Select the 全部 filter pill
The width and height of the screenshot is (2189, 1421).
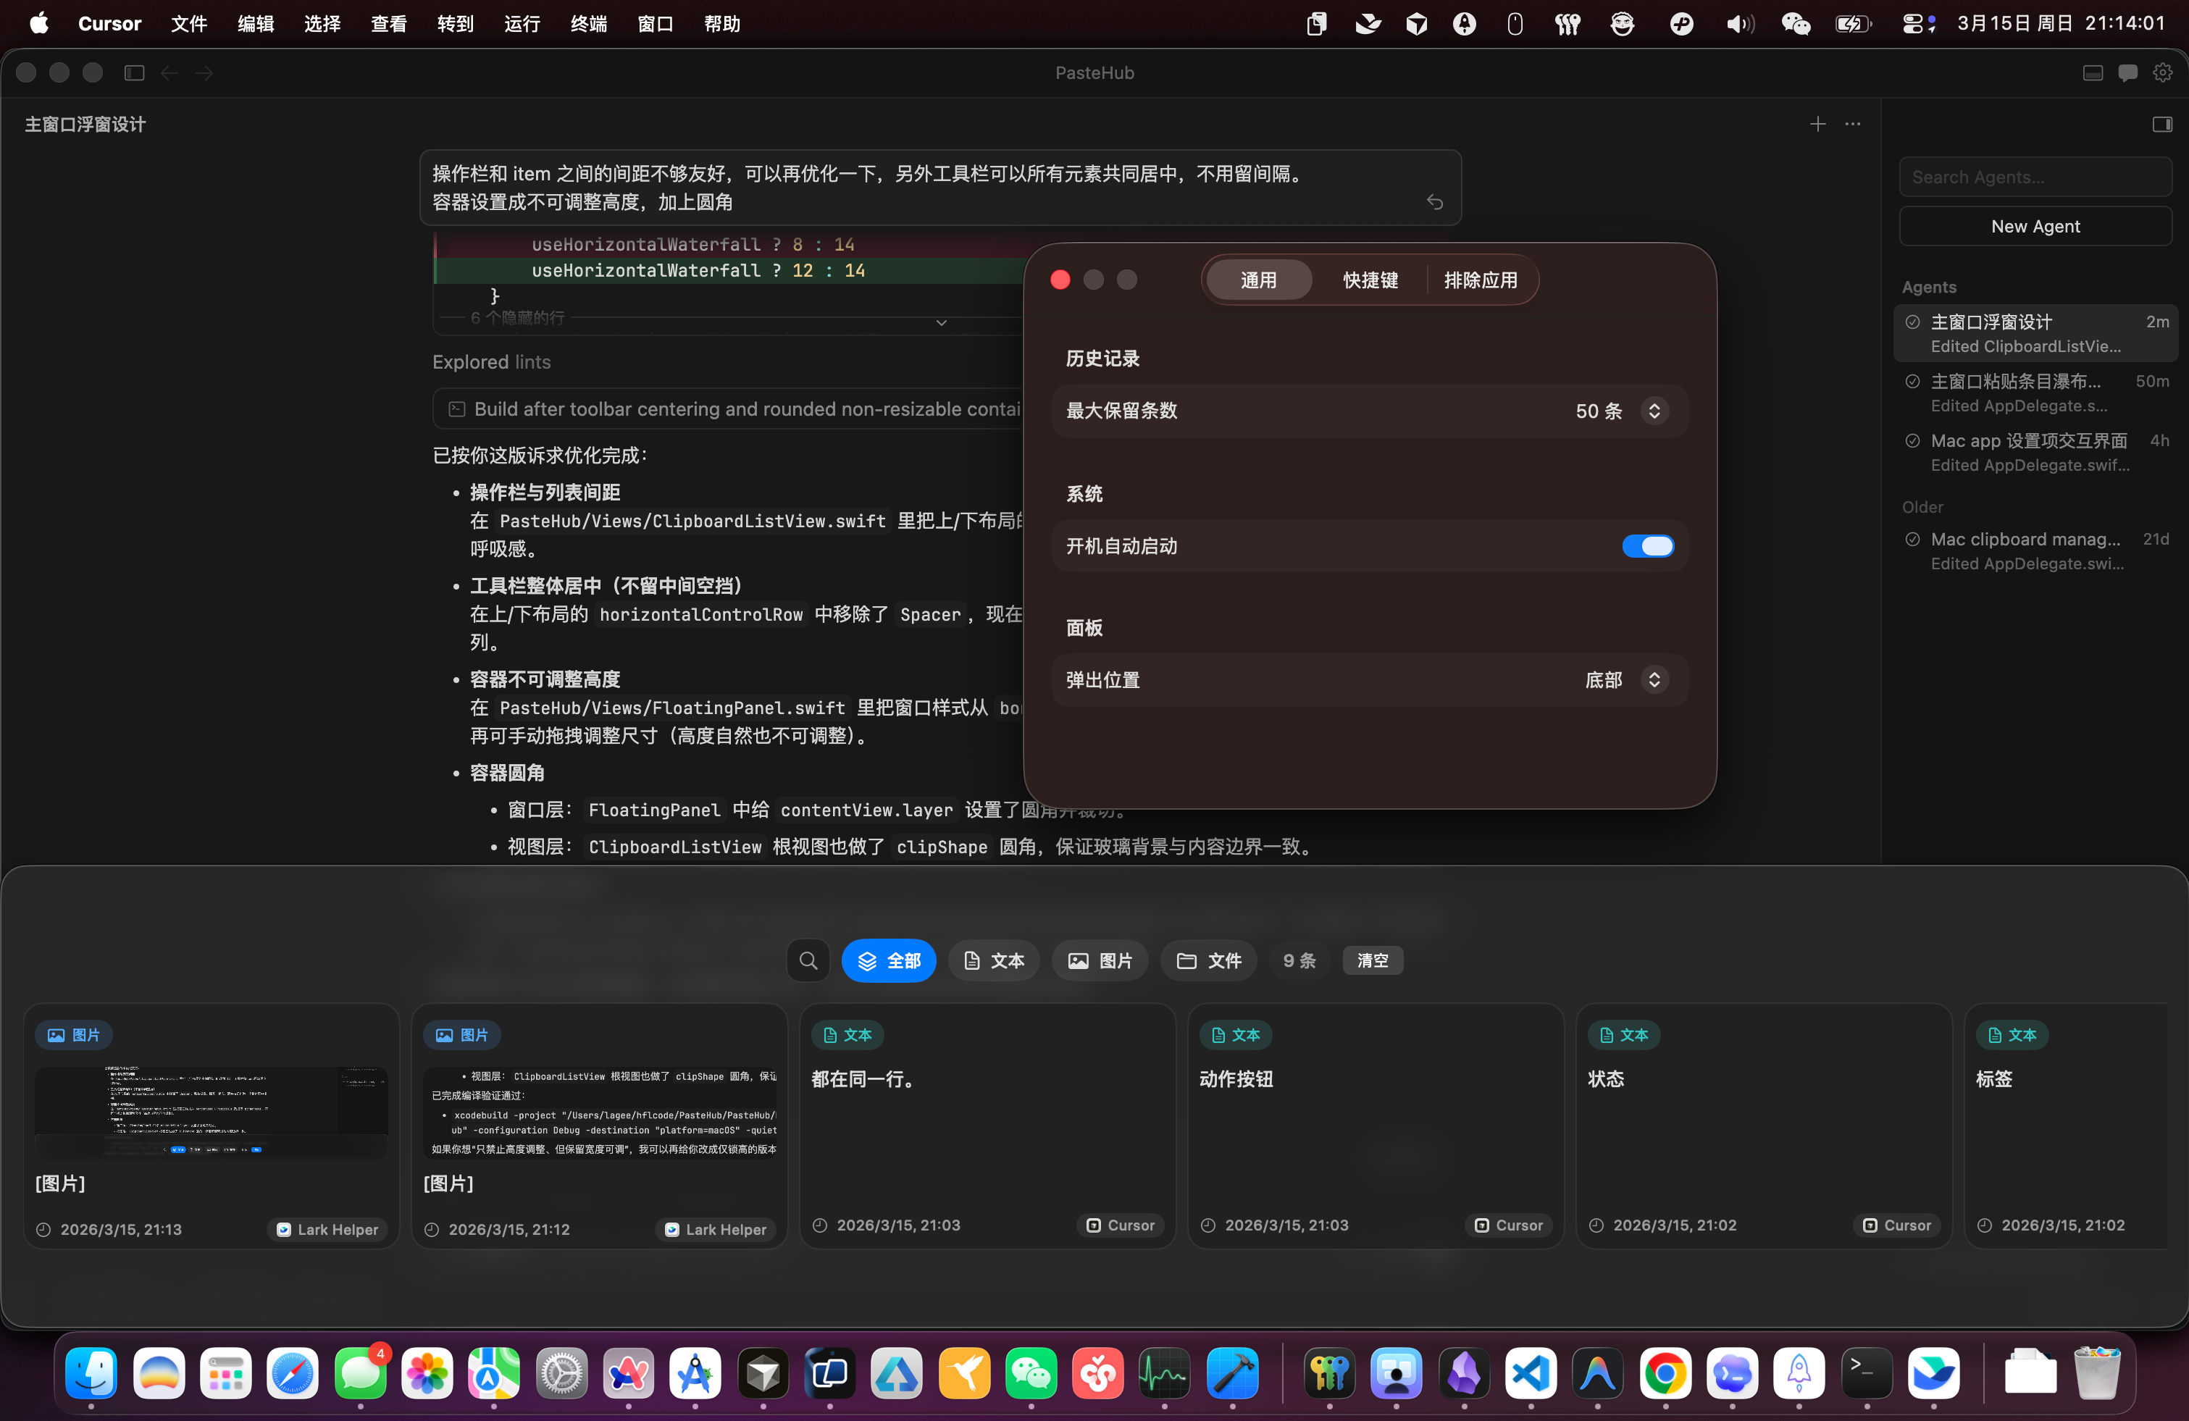click(x=889, y=960)
